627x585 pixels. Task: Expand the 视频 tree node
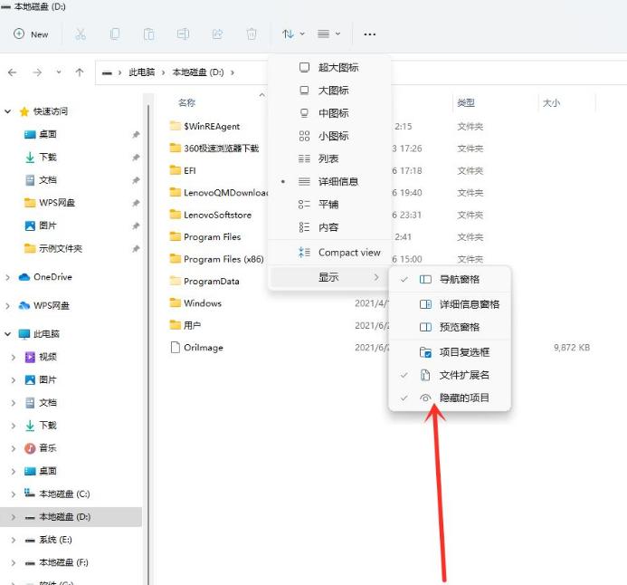coord(14,357)
